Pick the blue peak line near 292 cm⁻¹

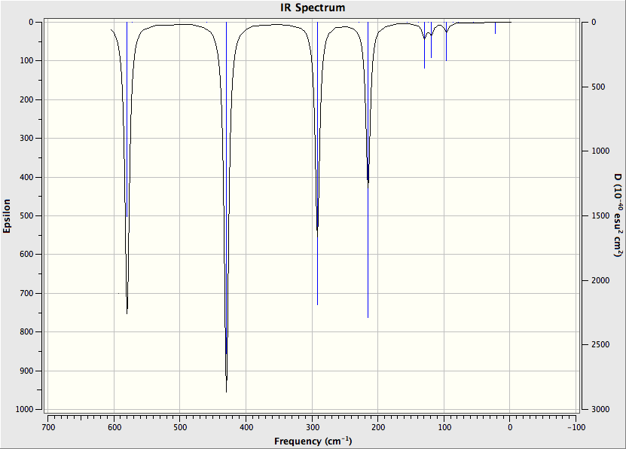coord(317,163)
